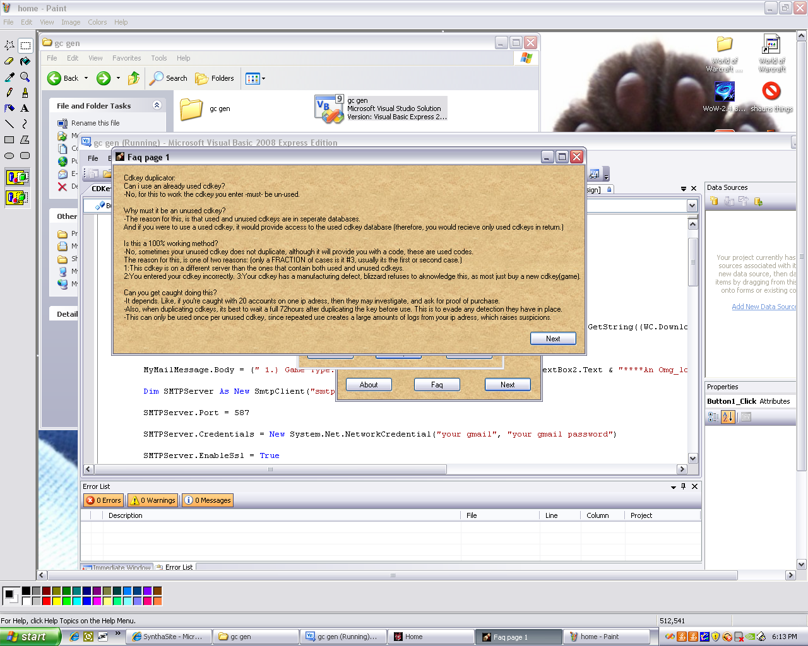Click the Categorized icon in Properties panel
Image resolution: width=808 pixels, height=646 pixels.
coord(713,417)
